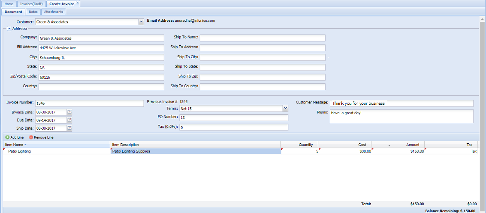Click the Customer Message field
Screen dimensions: 486x213
click(x=402, y=104)
